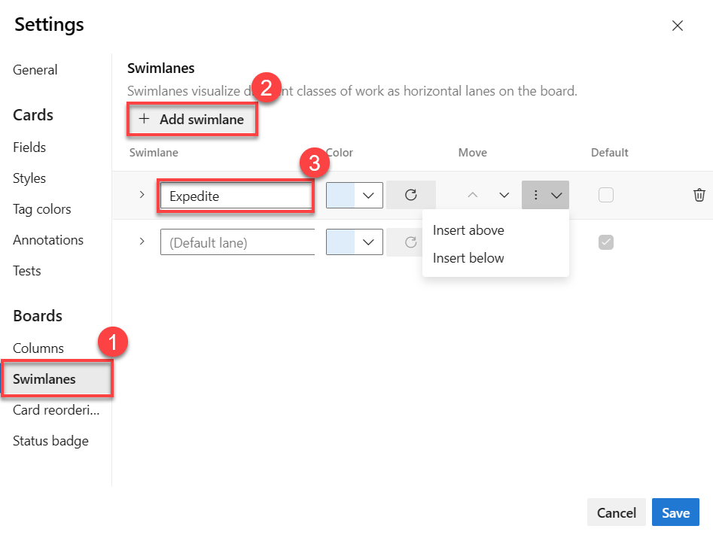Image resolution: width=713 pixels, height=535 pixels.
Task: Toggle the Default lane's default checkbox
Action: [606, 242]
